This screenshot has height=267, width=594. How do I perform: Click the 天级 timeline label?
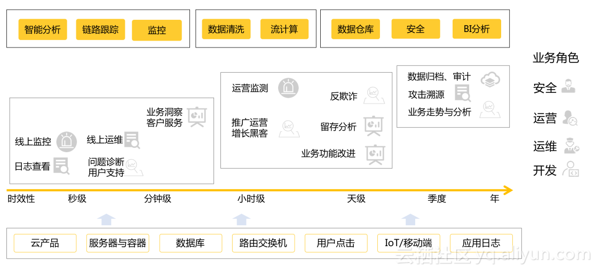click(356, 198)
